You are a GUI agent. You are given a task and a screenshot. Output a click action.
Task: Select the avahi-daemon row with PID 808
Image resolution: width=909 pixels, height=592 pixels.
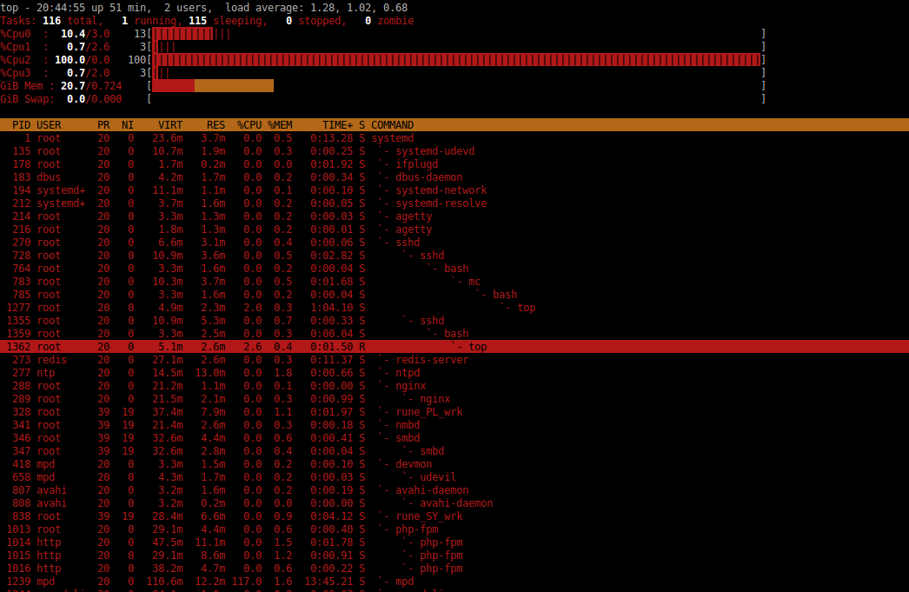[x=454, y=503]
